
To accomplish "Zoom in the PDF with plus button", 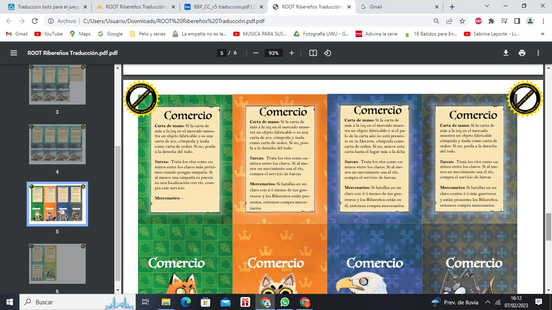I will click(x=292, y=53).
